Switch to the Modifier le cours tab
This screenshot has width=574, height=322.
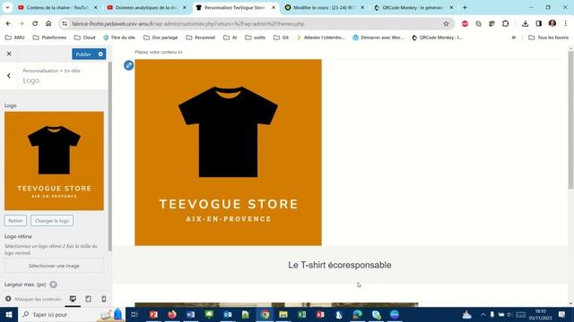click(x=325, y=7)
